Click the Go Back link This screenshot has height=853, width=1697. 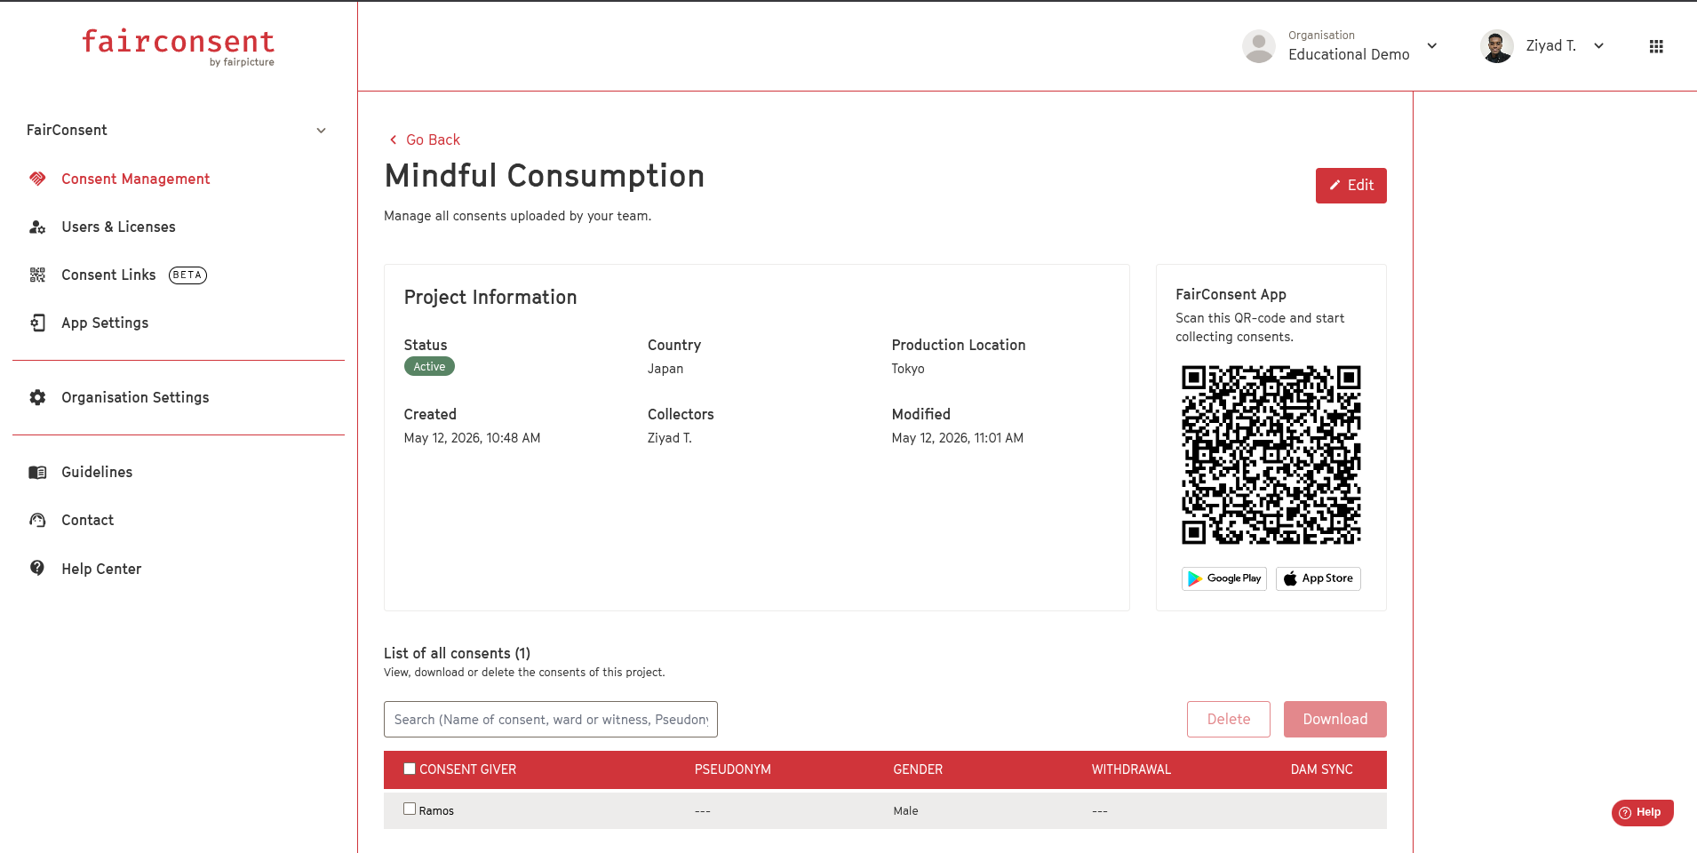tap(425, 140)
